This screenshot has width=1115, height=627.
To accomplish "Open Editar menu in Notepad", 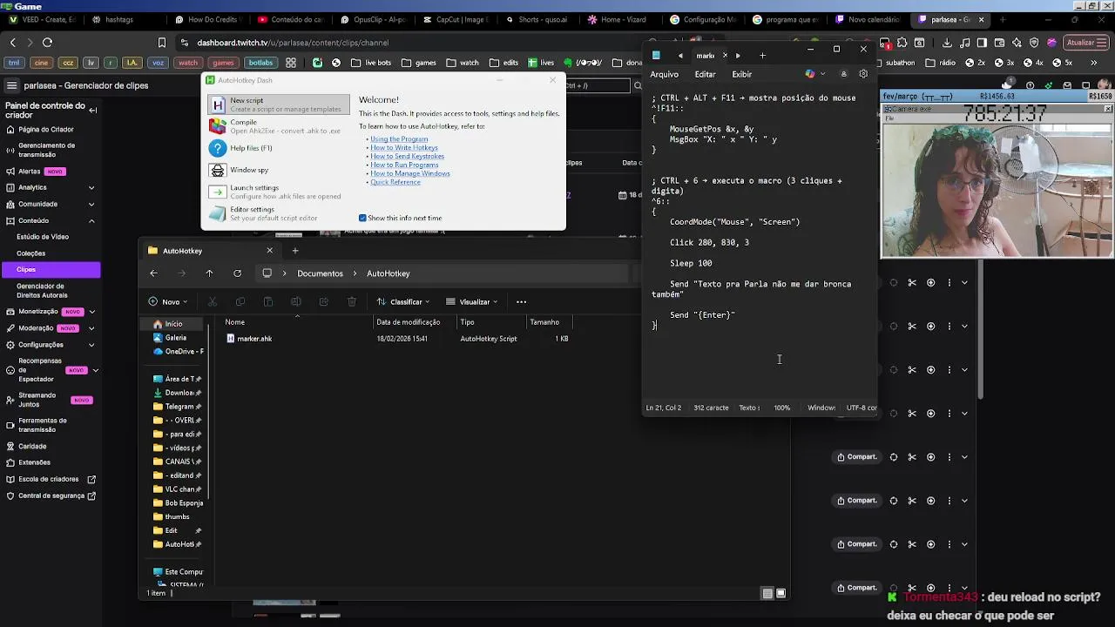I will (705, 75).
